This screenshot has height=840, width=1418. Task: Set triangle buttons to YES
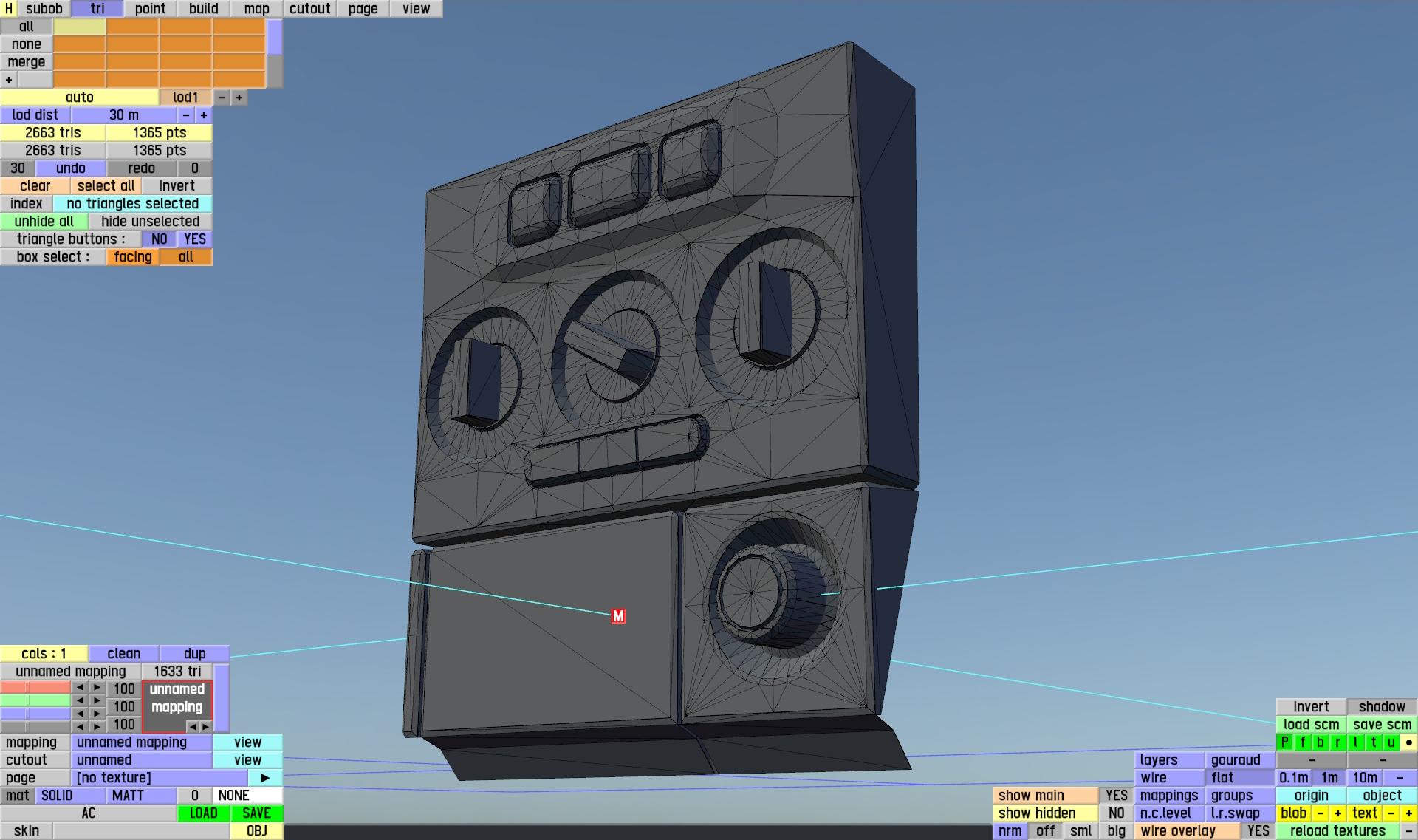(x=195, y=239)
